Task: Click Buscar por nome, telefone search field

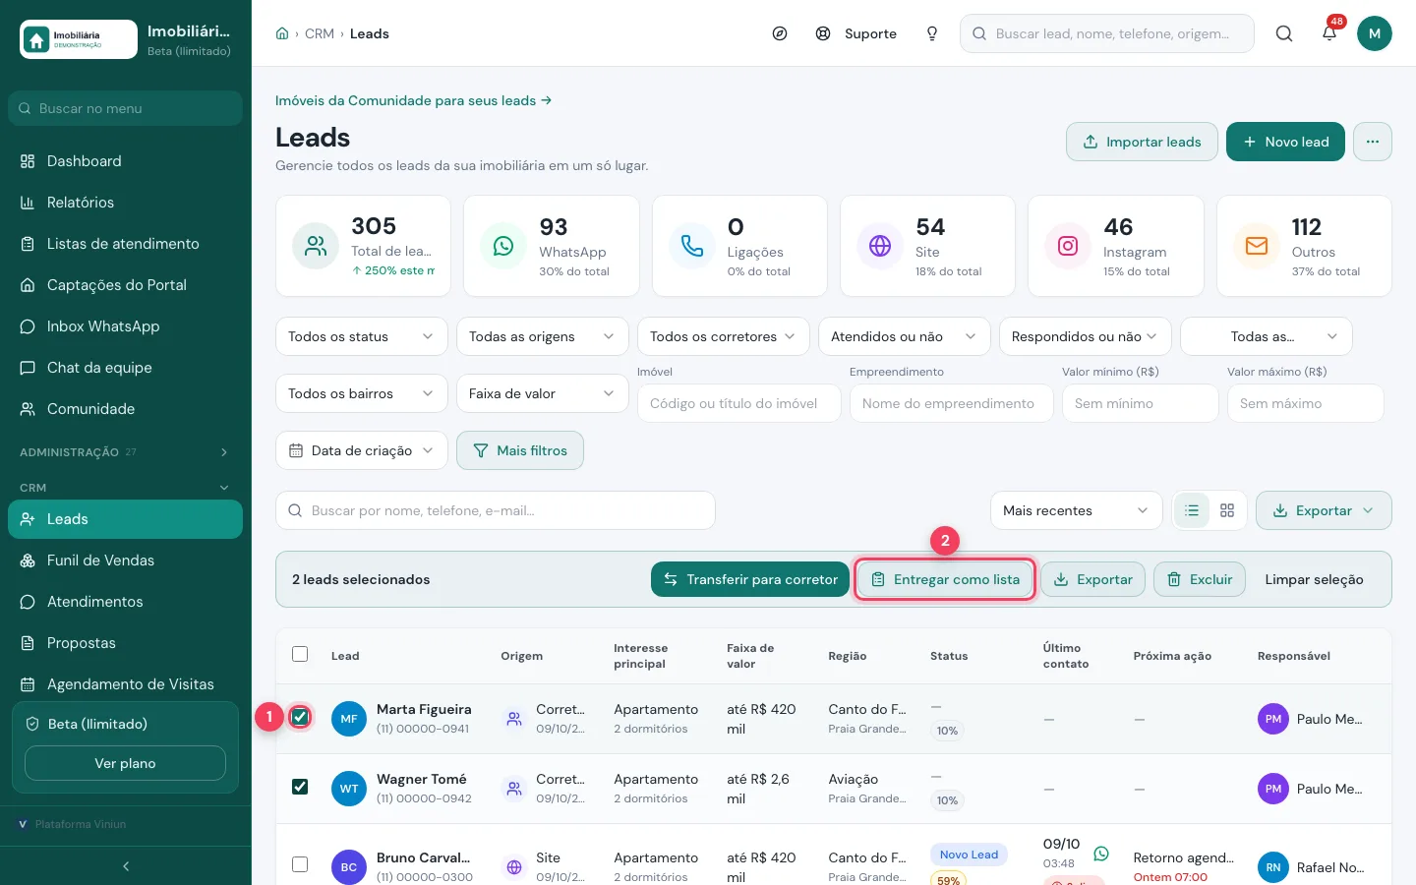Action: tap(496, 510)
